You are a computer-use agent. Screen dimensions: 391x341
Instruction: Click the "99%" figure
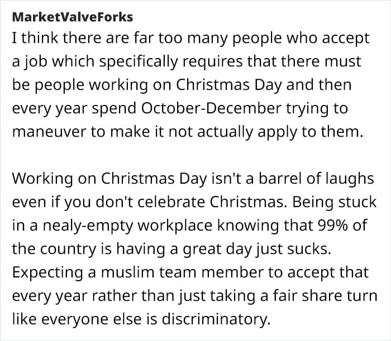click(x=333, y=225)
